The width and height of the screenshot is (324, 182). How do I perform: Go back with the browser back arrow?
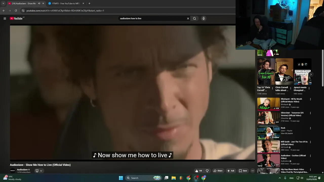point(4,11)
